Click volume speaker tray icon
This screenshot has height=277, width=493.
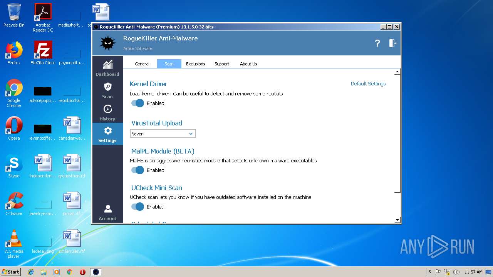(x=456, y=272)
